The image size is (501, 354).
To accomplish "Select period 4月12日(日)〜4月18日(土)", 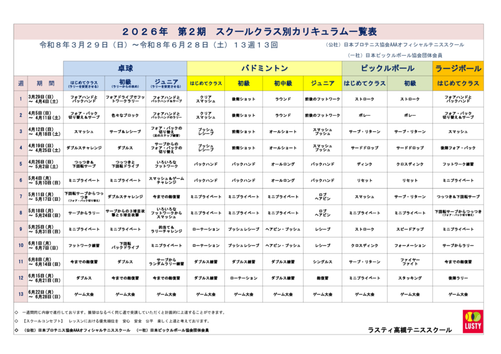I will (45, 131).
